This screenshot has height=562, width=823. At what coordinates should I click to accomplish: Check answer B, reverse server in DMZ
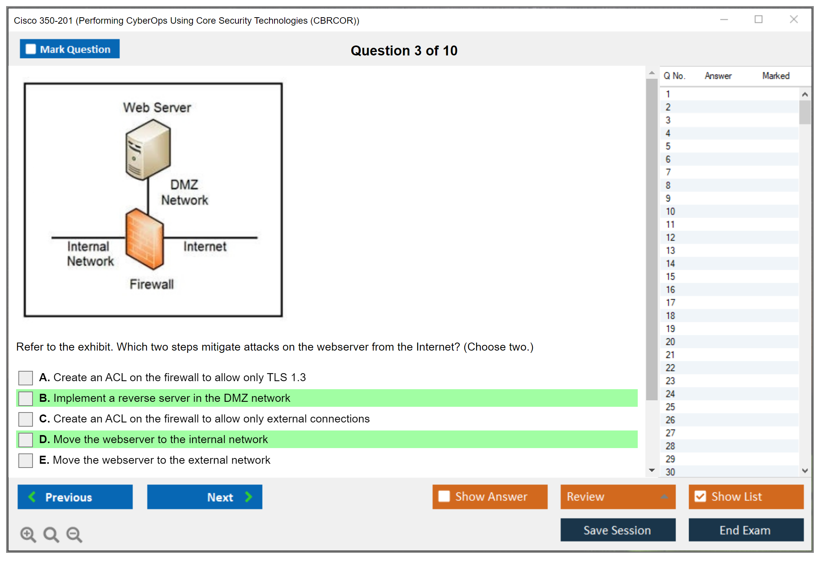click(x=26, y=398)
